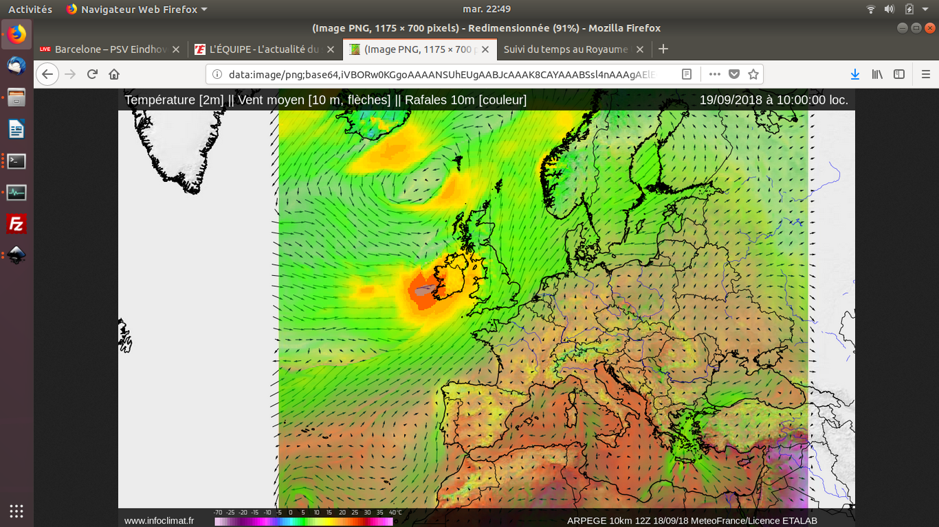
Task: Close the Suivi du temps au Royaume tab
Action: point(640,49)
